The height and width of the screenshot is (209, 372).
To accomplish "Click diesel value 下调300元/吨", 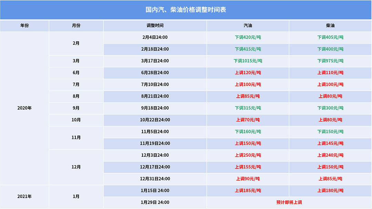I will 330,108.
